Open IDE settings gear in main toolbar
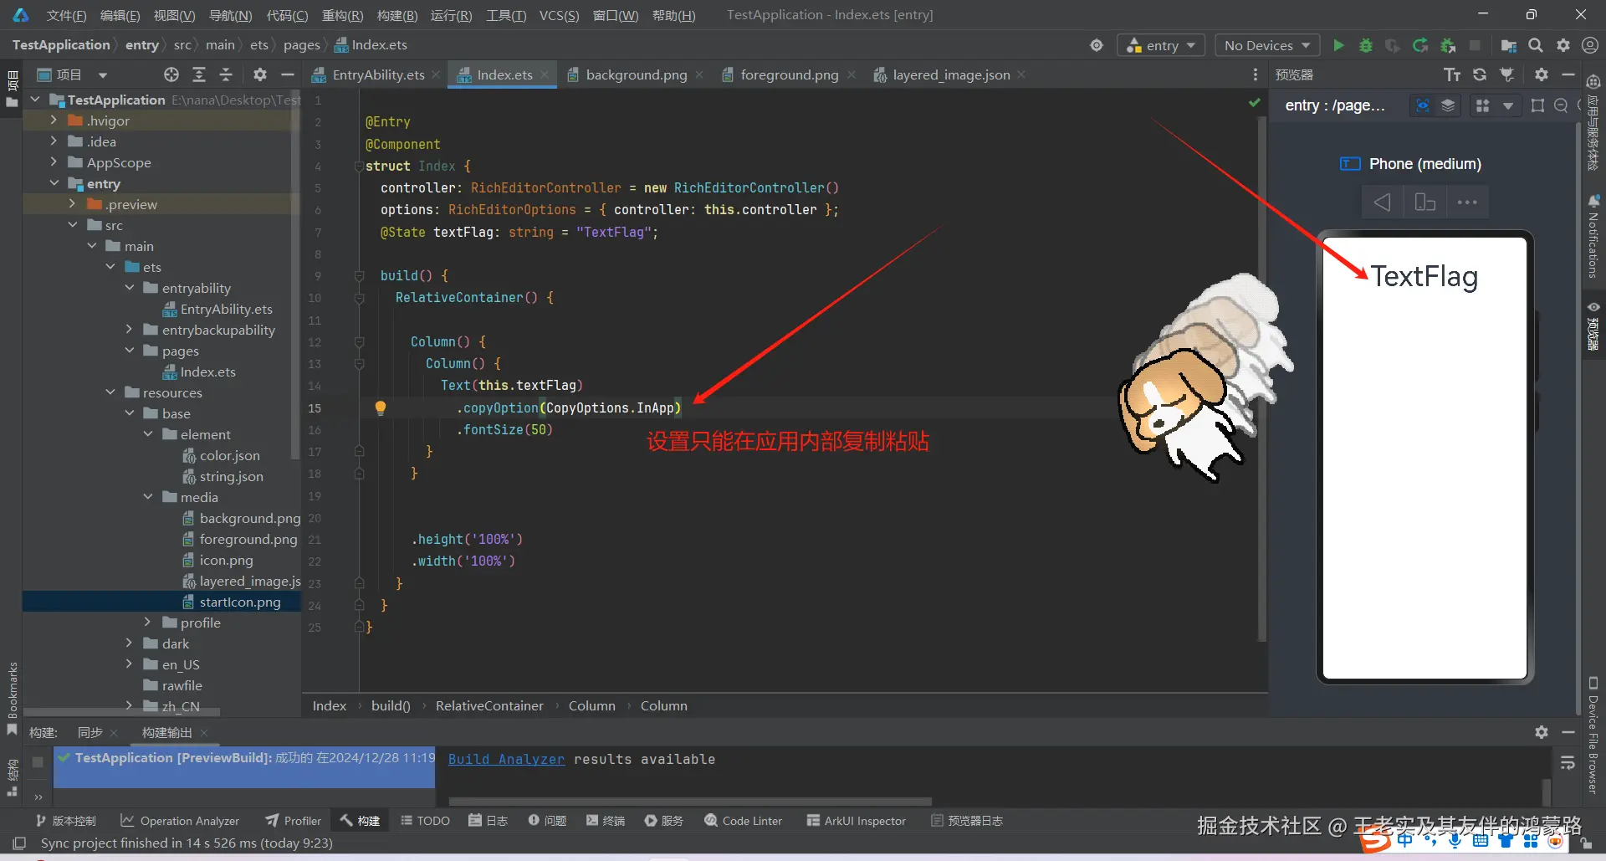The height and width of the screenshot is (861, 1606). 1563,45
